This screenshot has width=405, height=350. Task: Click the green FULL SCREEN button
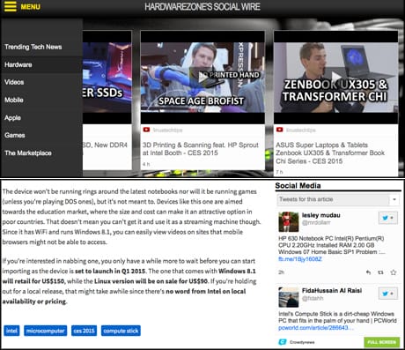(382, 342)
